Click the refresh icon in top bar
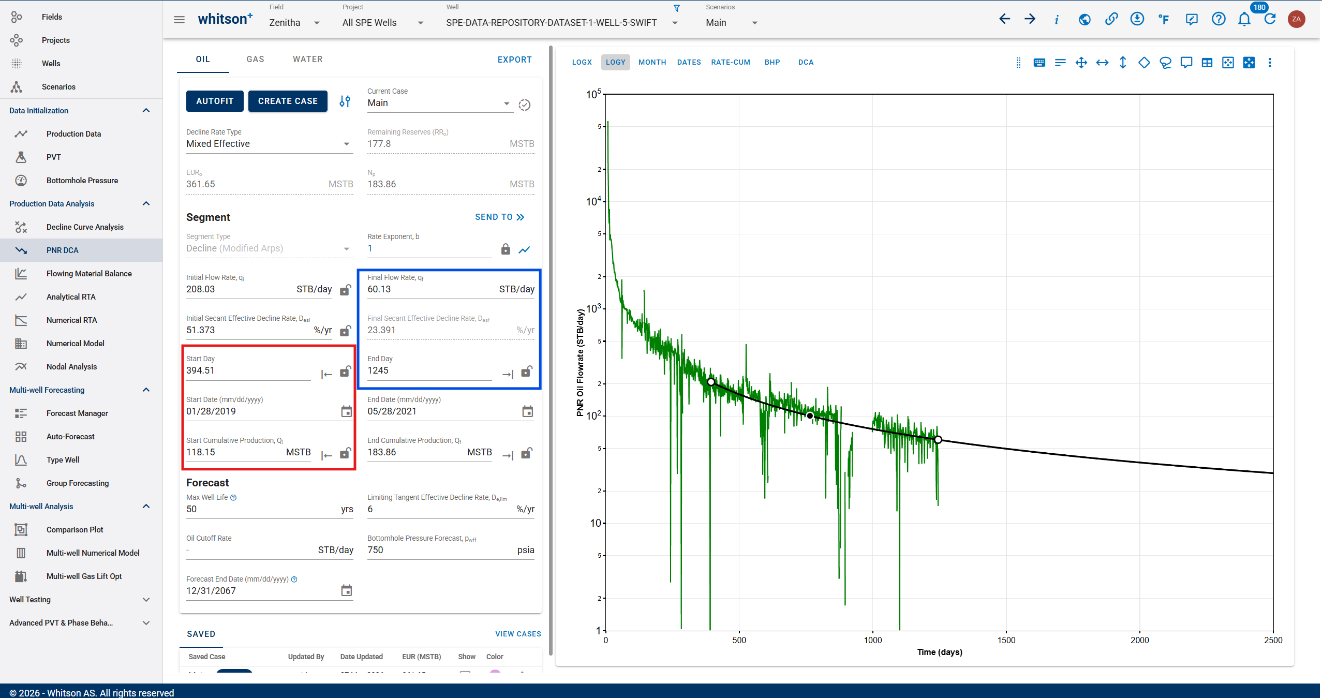This screenshot has height=698, width=1322. point(1270,20)
